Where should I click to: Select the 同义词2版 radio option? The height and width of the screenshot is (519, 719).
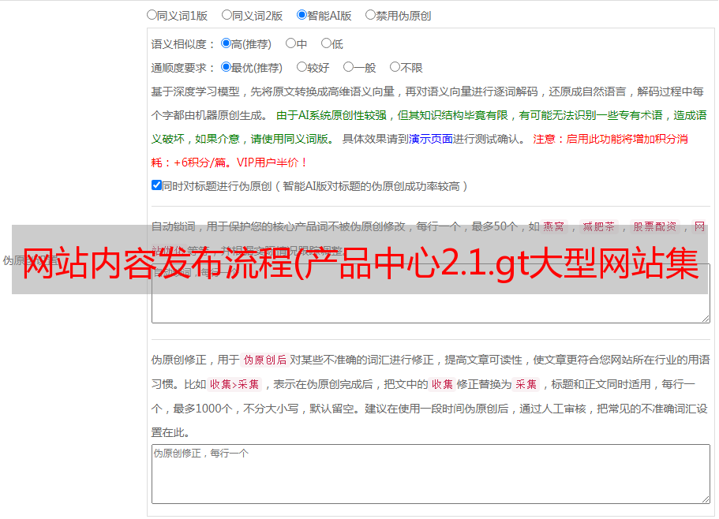point(227,15)
